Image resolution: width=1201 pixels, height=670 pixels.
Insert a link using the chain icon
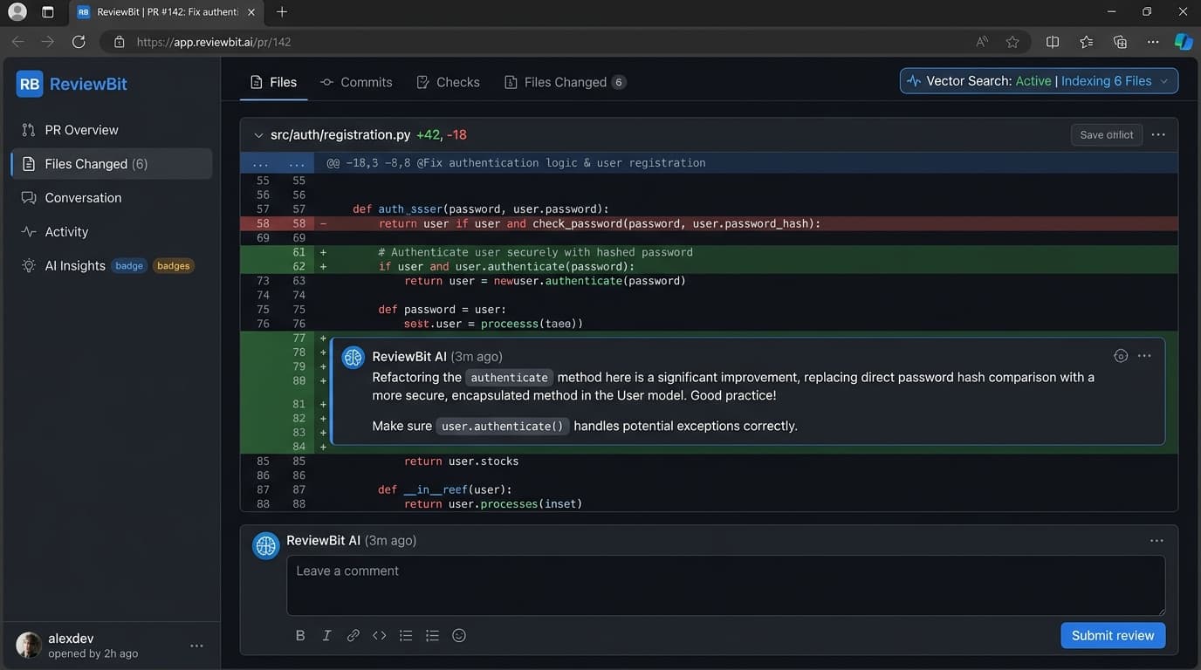click(353, 635)
